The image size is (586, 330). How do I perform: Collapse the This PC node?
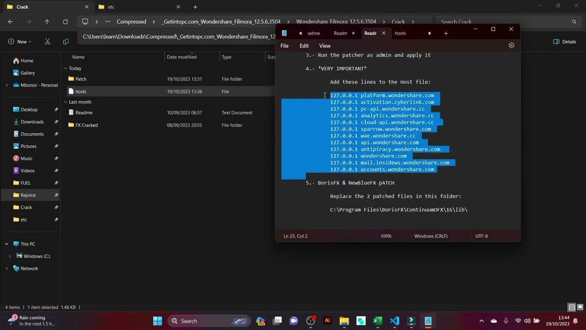(6, 244)
